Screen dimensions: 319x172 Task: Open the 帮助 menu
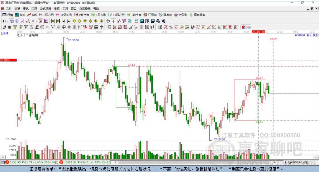pyautogui.click(x=96, y=8)
